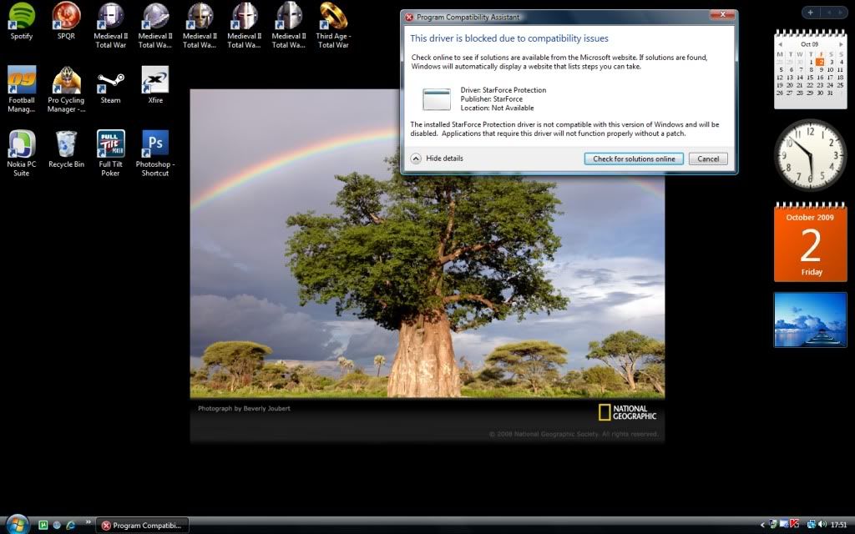Click the driver icon in the compatibility dialog
Image resolution: width=855 pixels, height=534 pixels.
click(437, 99)
